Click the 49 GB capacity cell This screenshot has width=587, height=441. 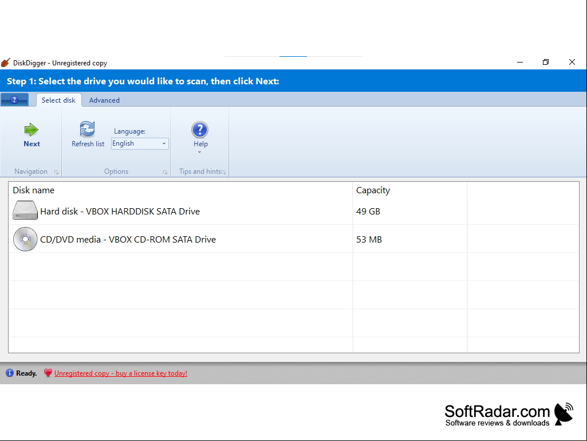pyautogui.click(x=368, y=211)
